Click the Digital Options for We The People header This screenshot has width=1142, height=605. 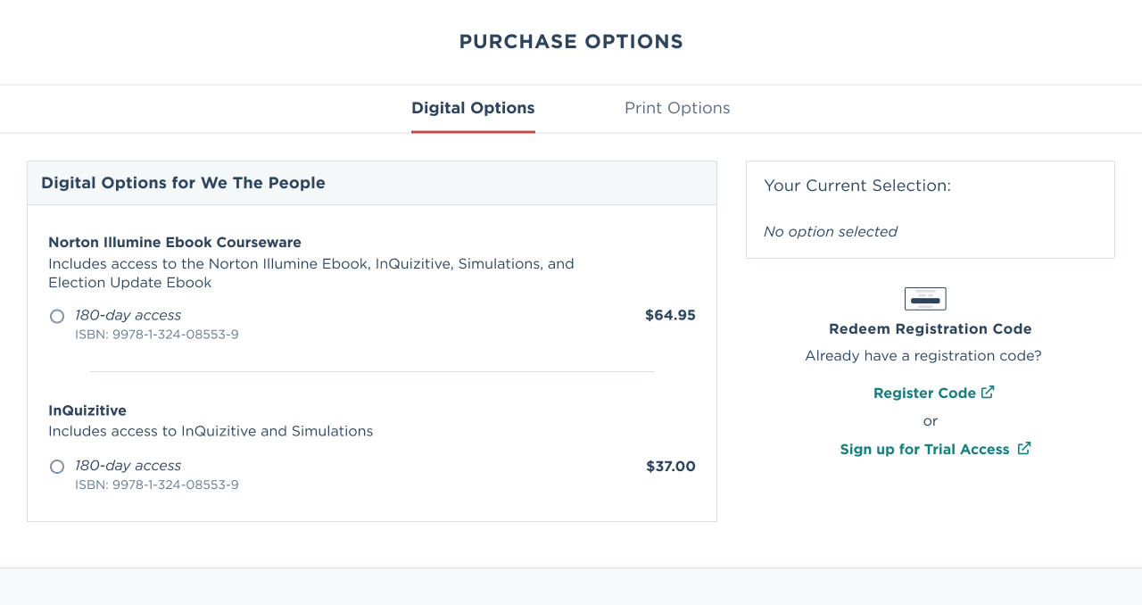tap(183, 183)
